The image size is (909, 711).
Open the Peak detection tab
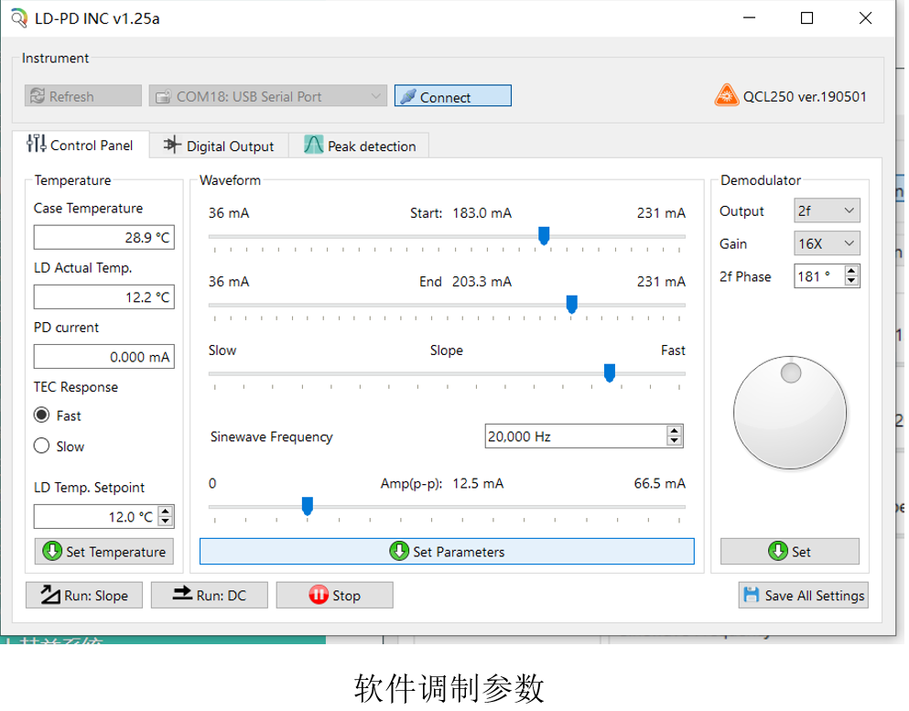(x=360, y=146)
